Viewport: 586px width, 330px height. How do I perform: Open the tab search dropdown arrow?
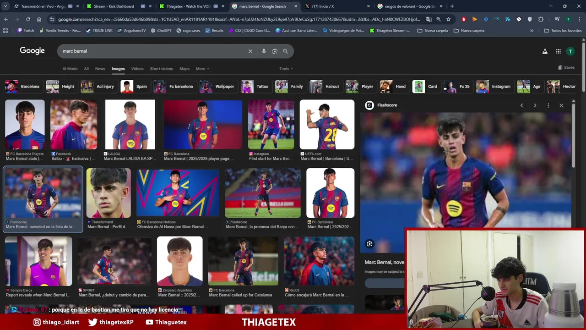pyautogui.click(x=6, y=6)
